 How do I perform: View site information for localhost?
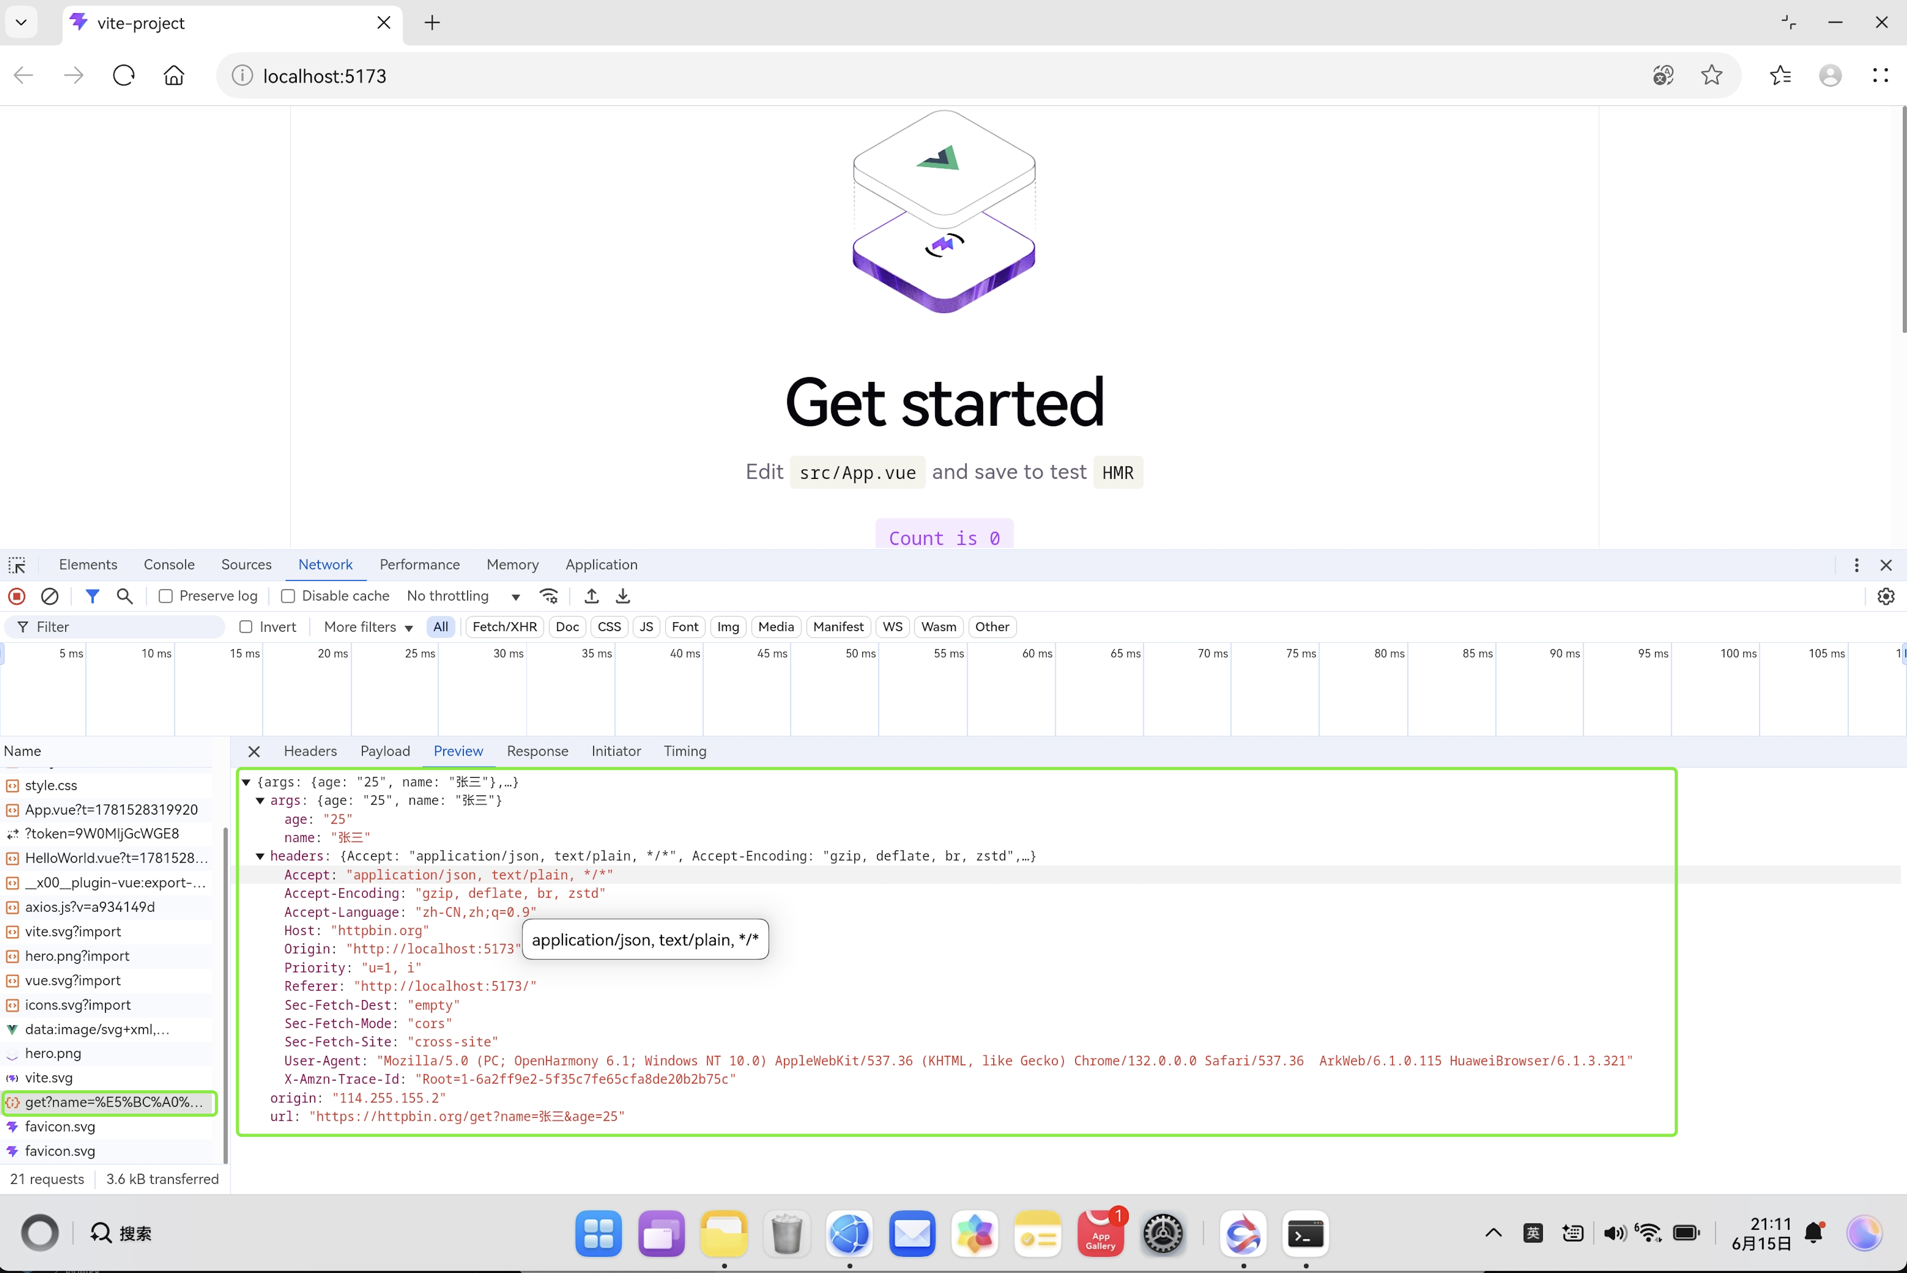242,75
